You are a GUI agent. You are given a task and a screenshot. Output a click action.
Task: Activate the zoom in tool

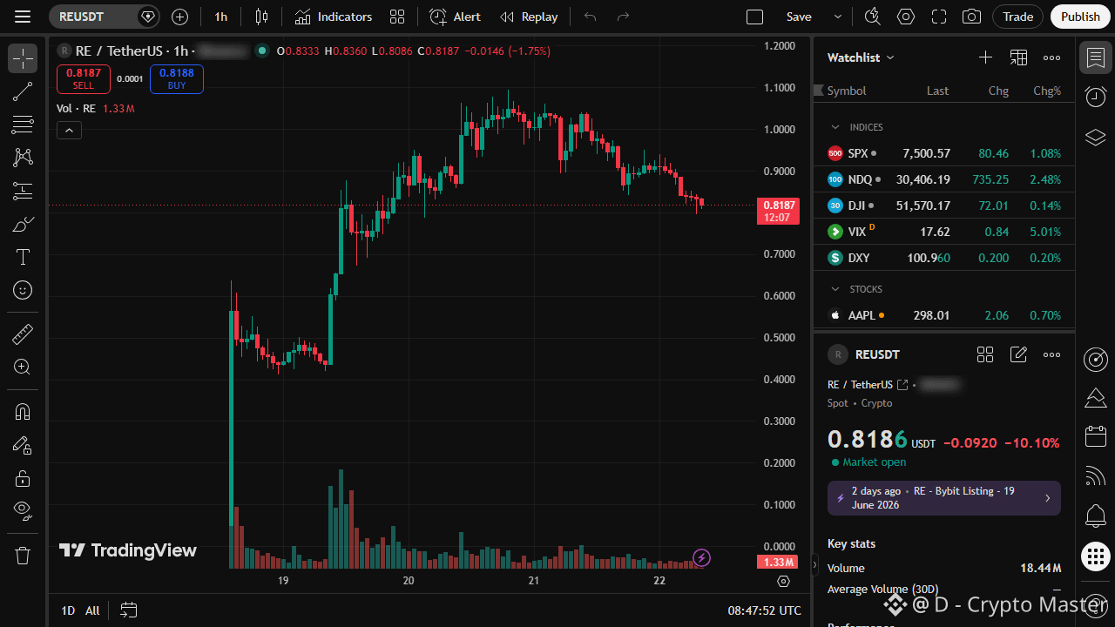pos(23,367)
